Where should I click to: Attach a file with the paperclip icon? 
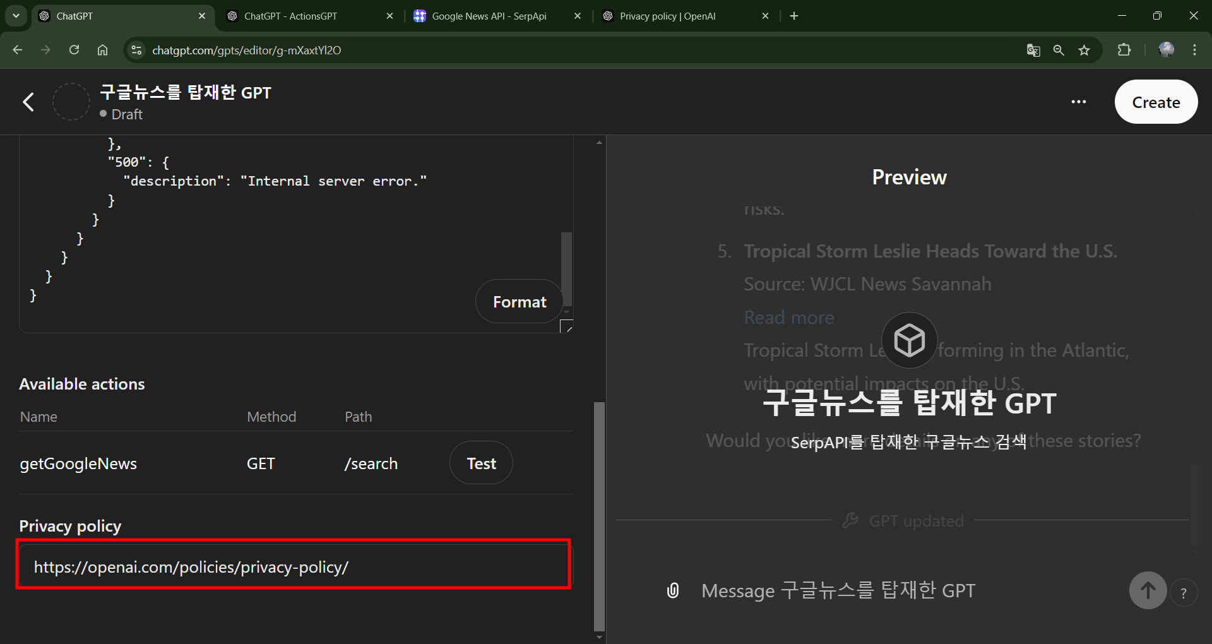click(673, 590)
